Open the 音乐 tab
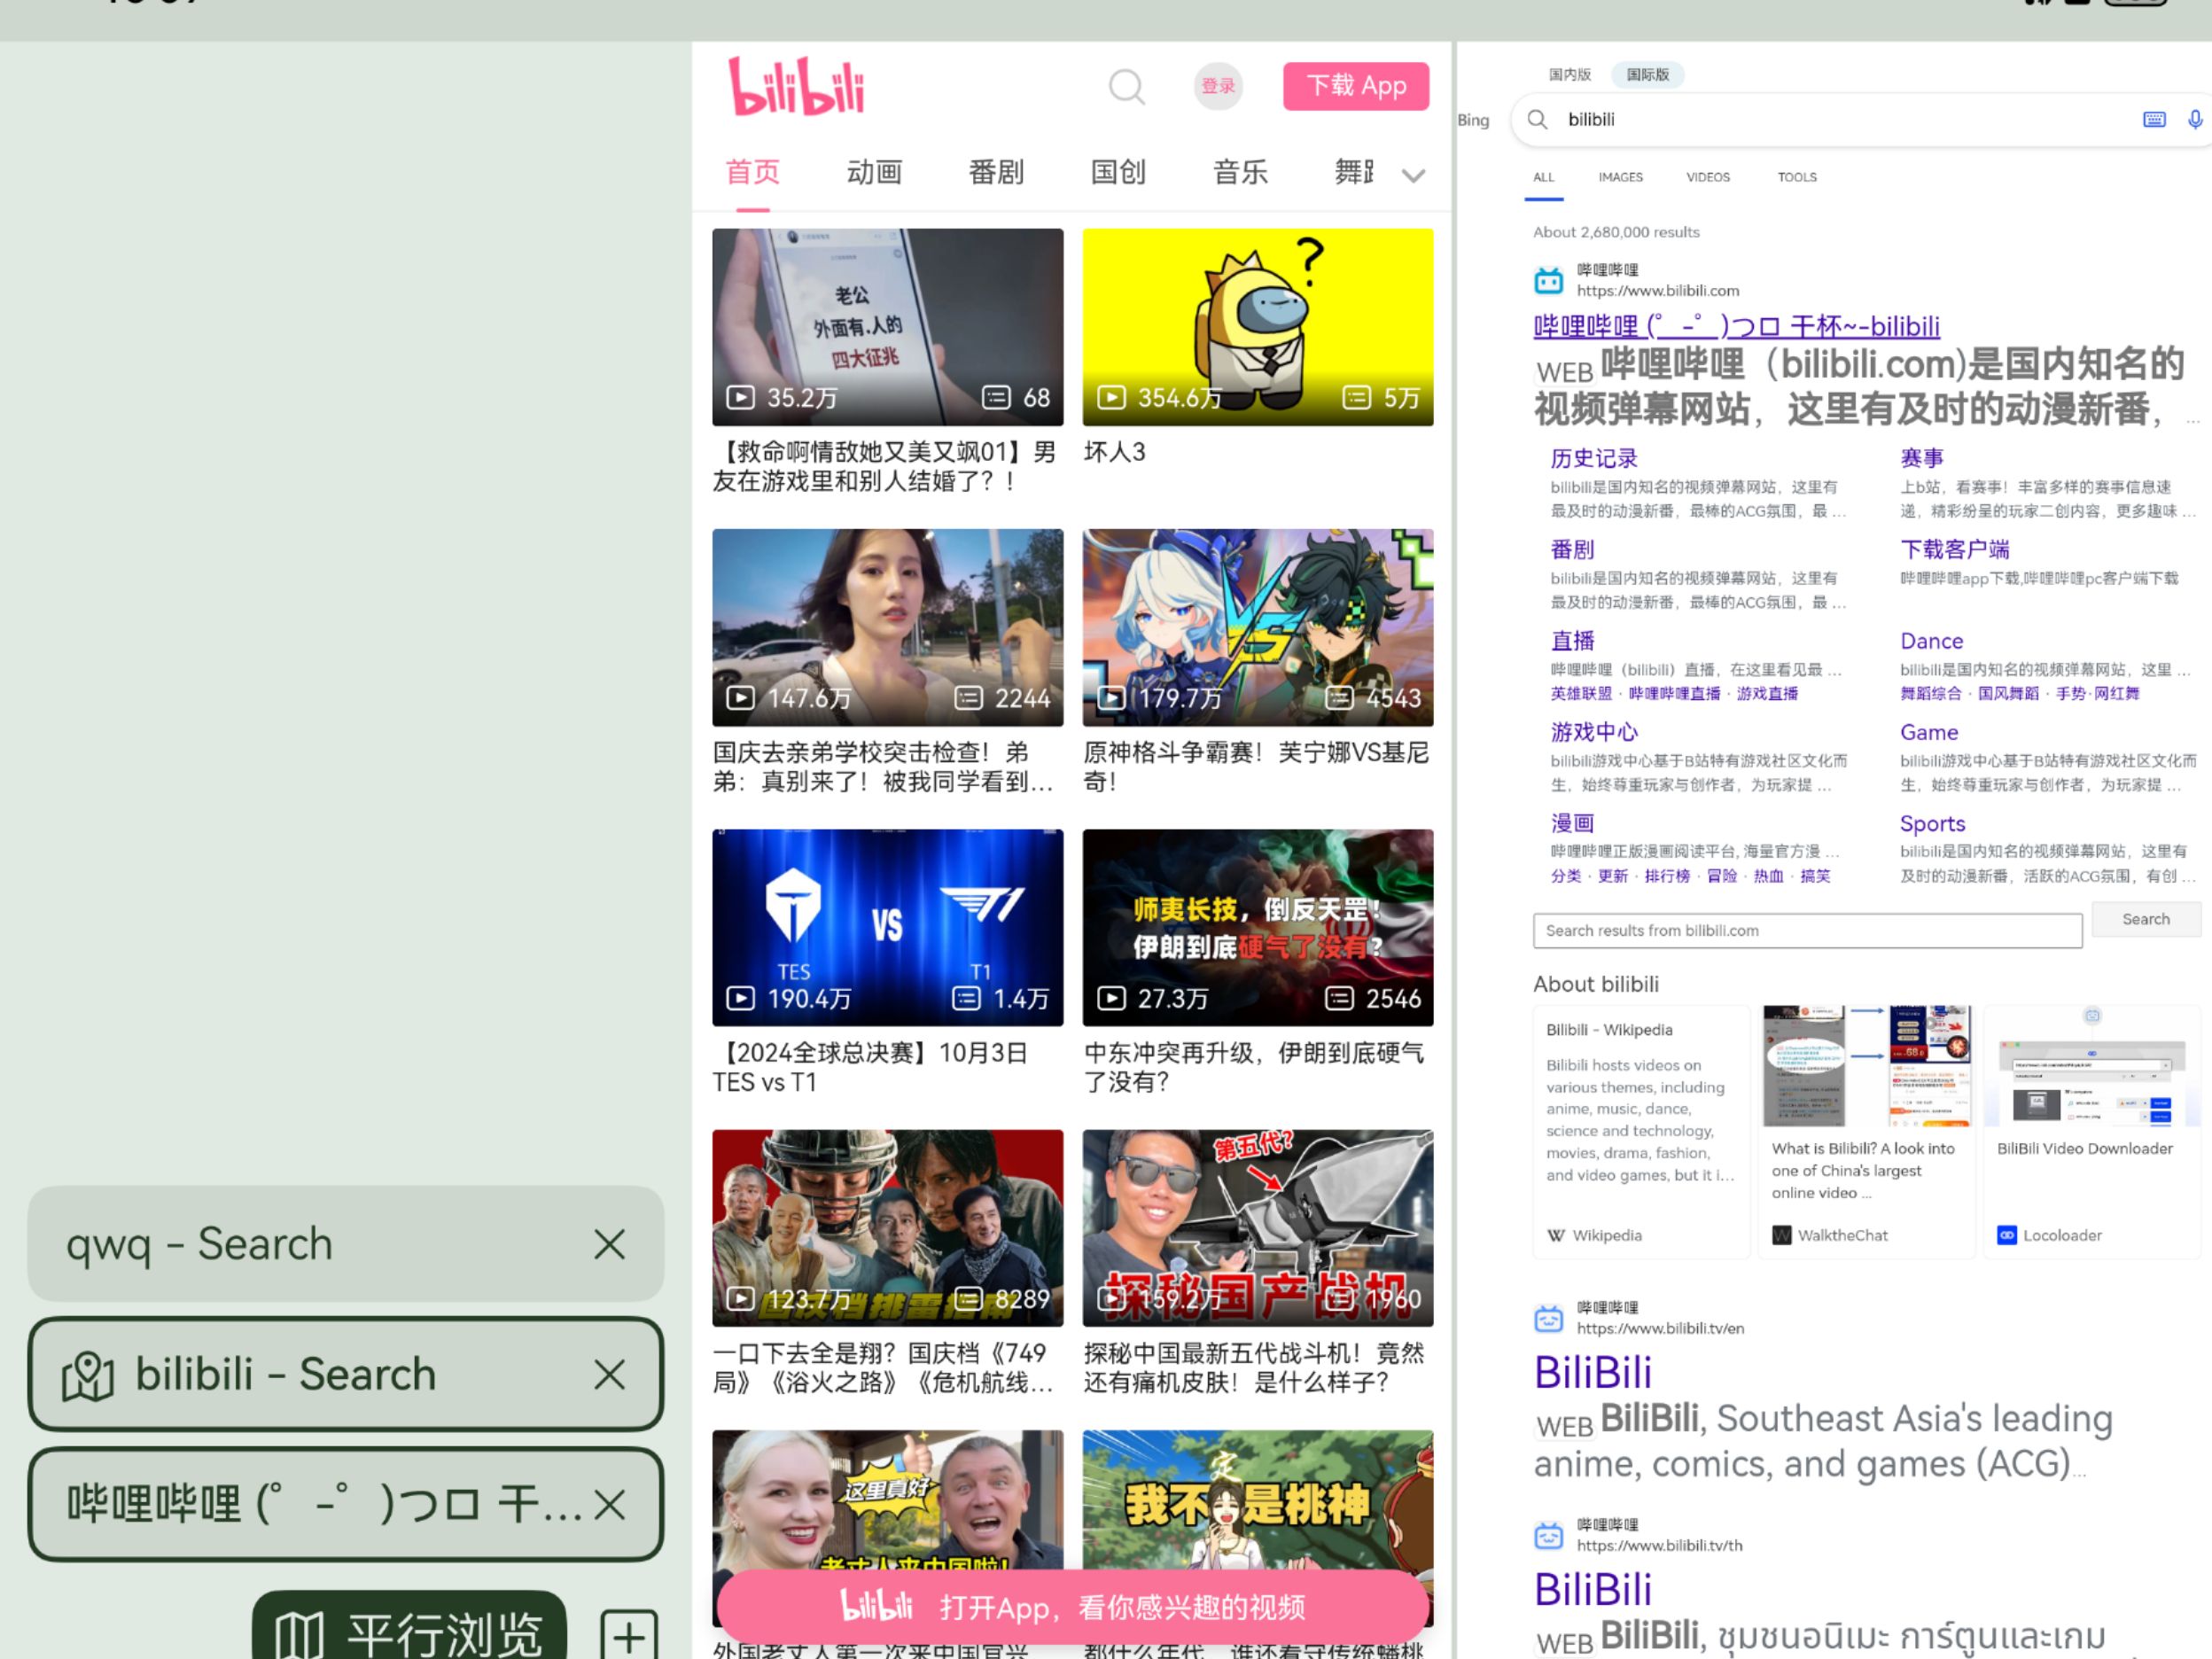The width and height of the screenshot is (2212, 1659). point(1240,172)
